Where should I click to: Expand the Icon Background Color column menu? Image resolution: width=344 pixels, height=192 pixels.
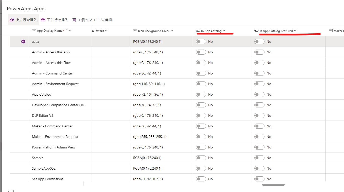coord(172,31)
